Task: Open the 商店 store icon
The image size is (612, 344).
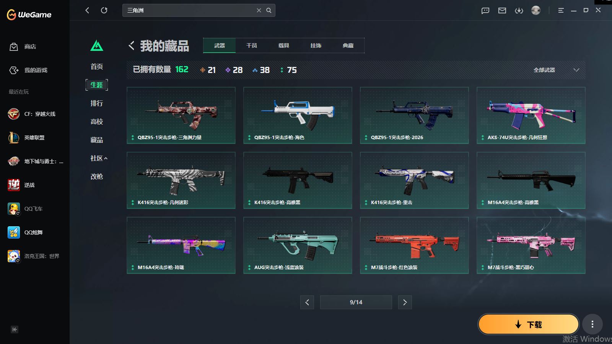Action: 14,47
